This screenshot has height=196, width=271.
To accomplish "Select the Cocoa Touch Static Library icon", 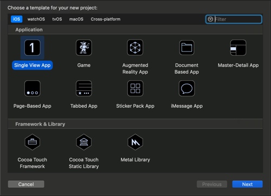I will click(84, 142).
